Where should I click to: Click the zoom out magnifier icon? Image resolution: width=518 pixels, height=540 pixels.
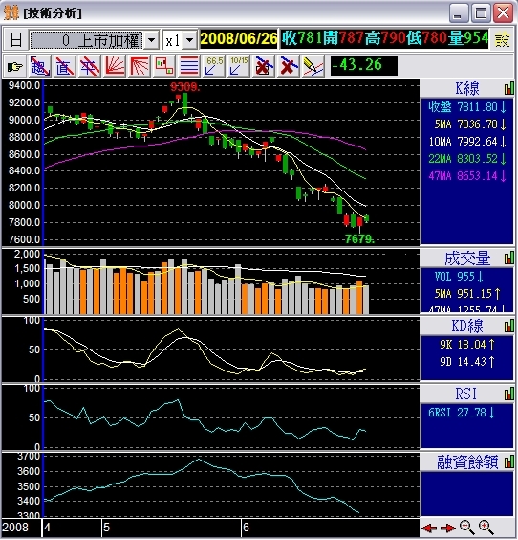(467, 528)
